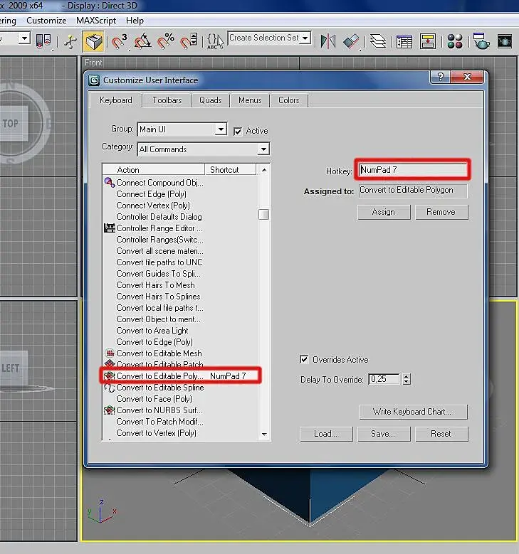Select Convert to Editable Spline action

160,388
